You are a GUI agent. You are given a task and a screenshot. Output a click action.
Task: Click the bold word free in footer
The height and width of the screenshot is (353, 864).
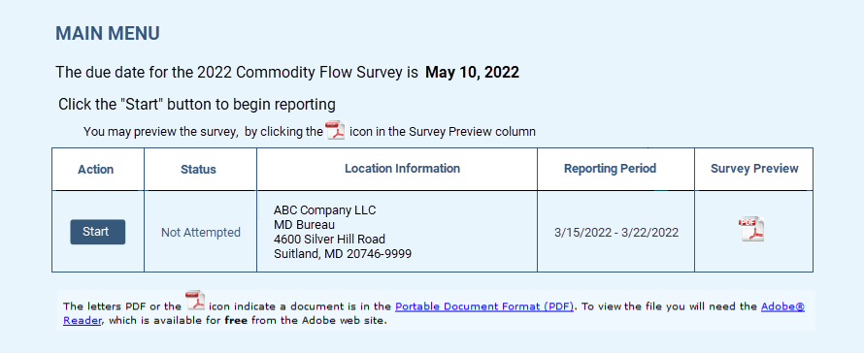[x=235, y=320]
